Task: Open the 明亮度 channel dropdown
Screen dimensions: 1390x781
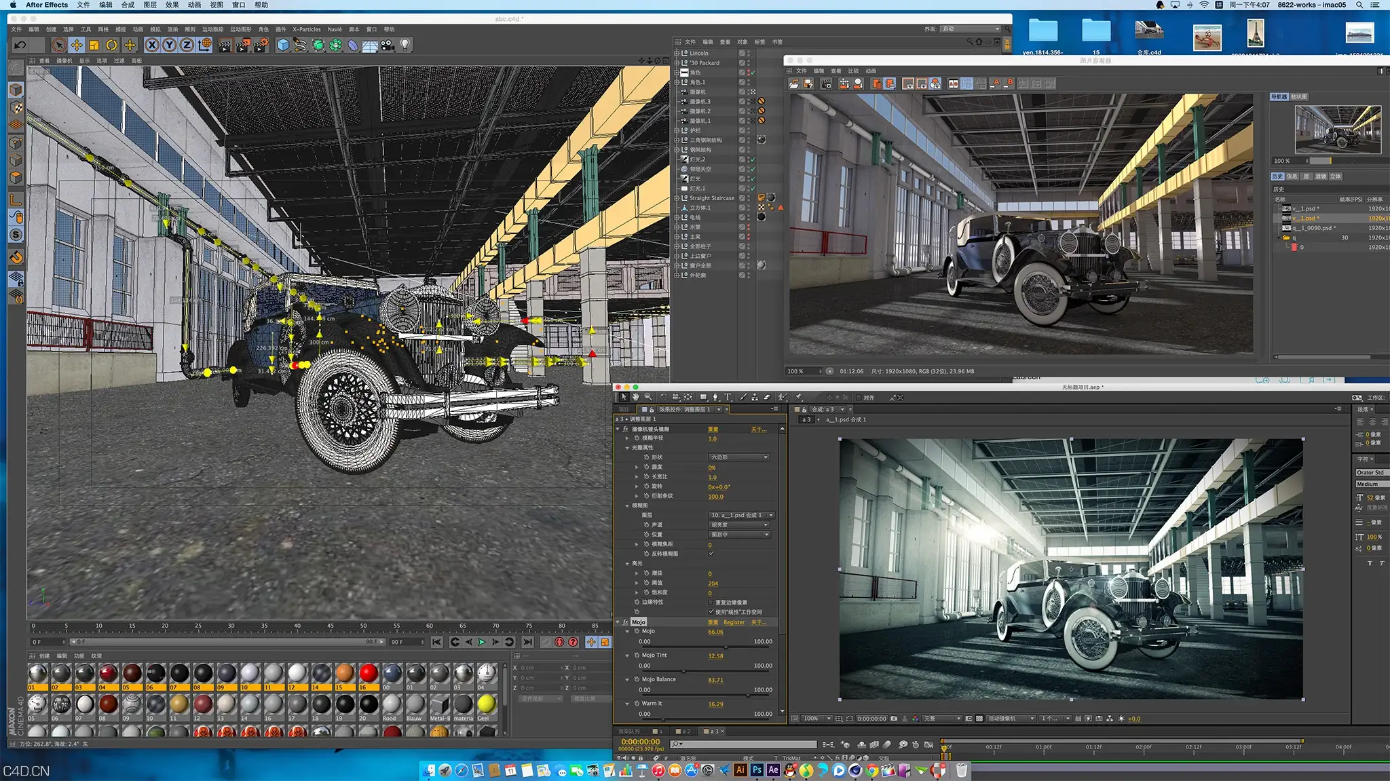Action: coord(739,525)
